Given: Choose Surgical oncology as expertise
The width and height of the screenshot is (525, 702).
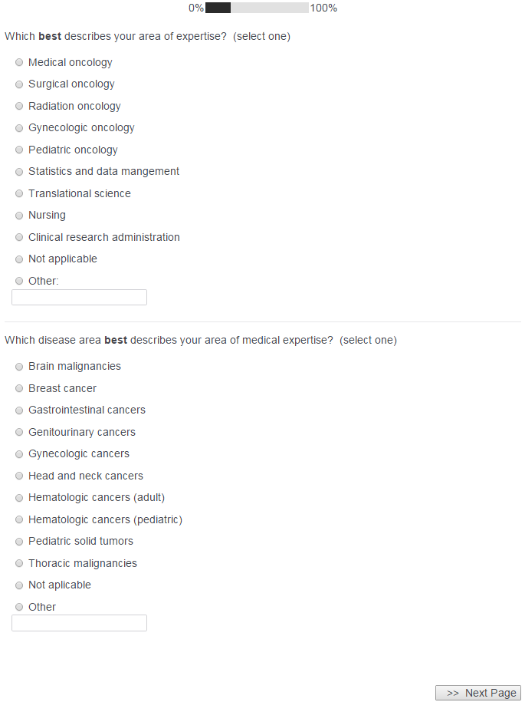Looking at the screenshot, I should click(x=19, y=84).
